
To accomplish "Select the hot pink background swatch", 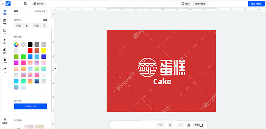I will [x=23, y=63].
